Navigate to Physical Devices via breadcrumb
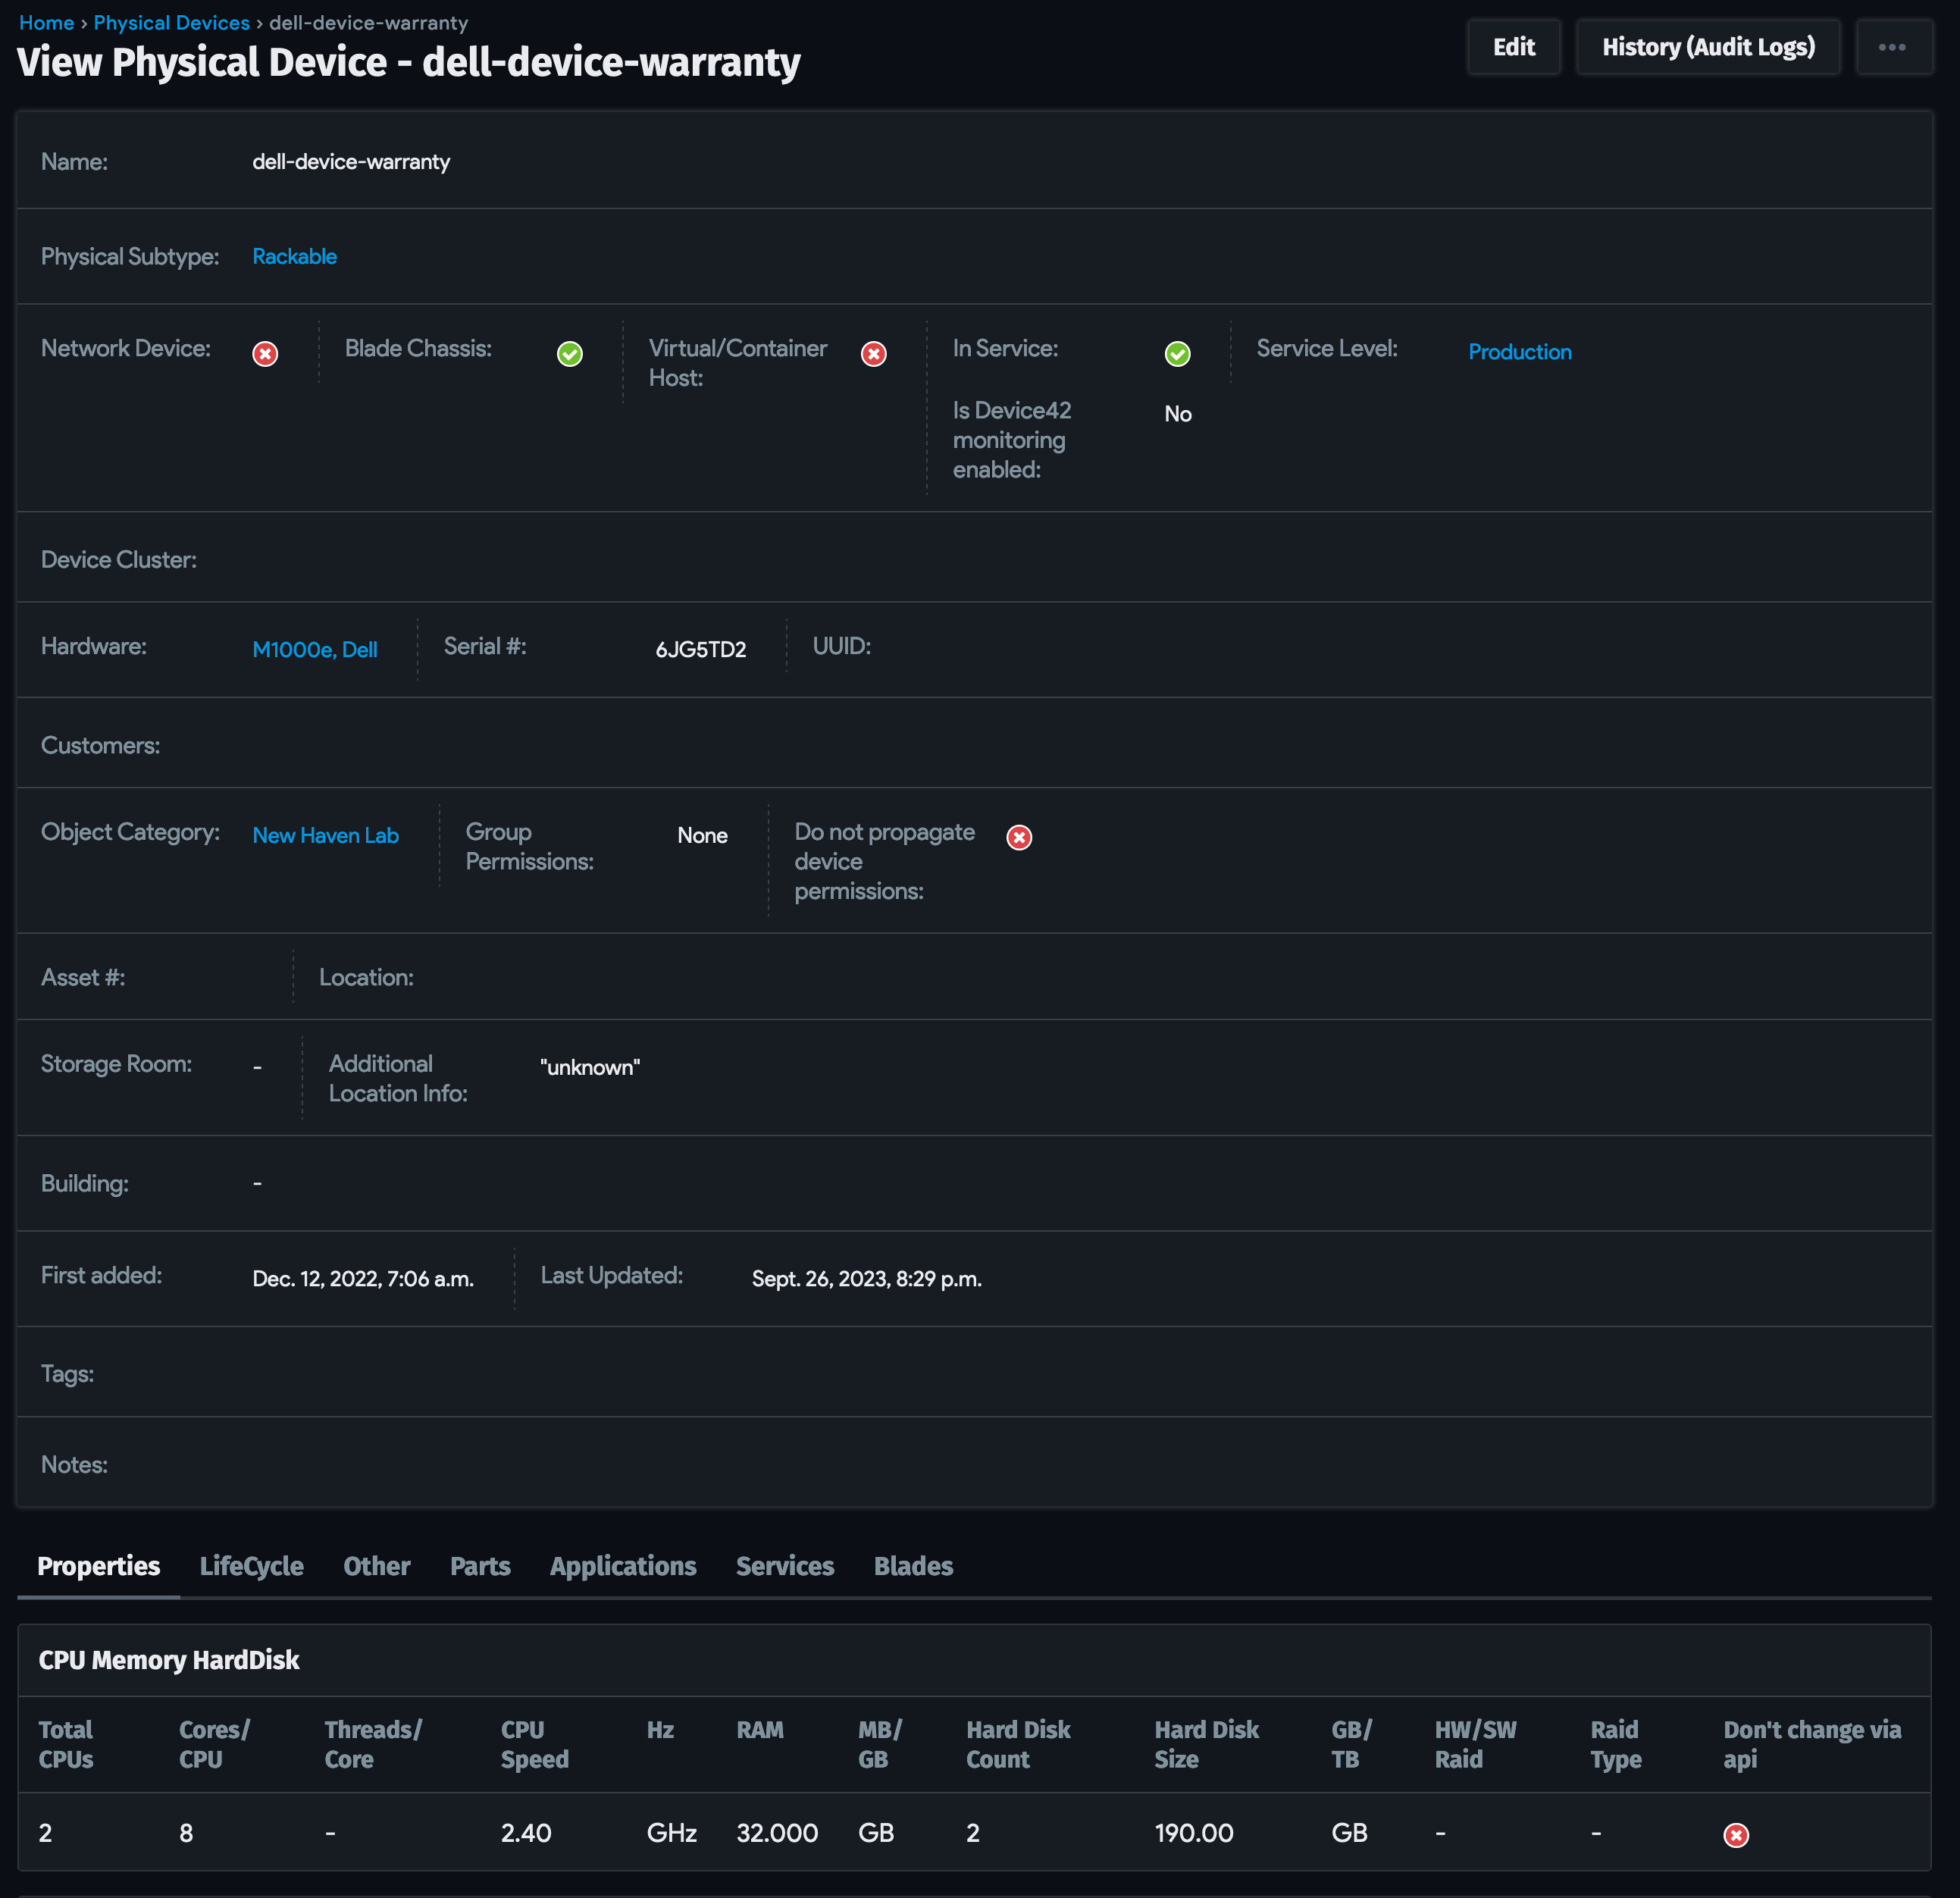The image size is (1960, 1898). point(171,22)
